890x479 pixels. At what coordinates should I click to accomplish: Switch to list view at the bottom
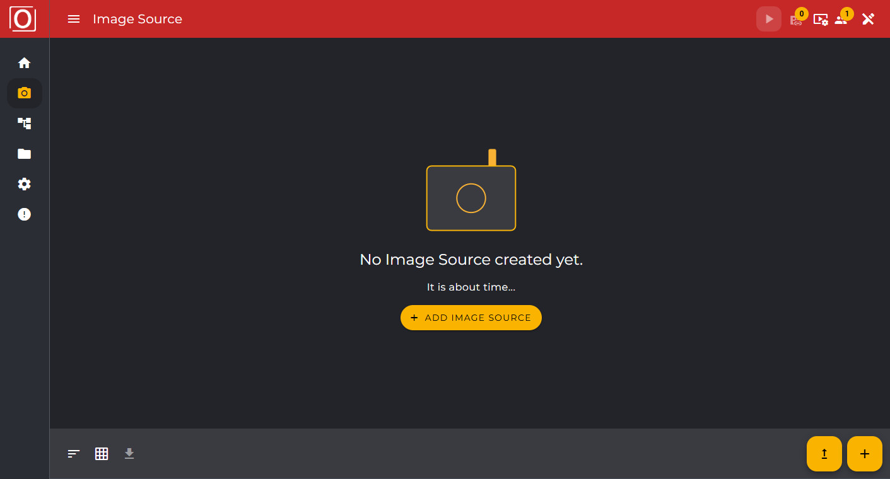click(x=73, y=454)
